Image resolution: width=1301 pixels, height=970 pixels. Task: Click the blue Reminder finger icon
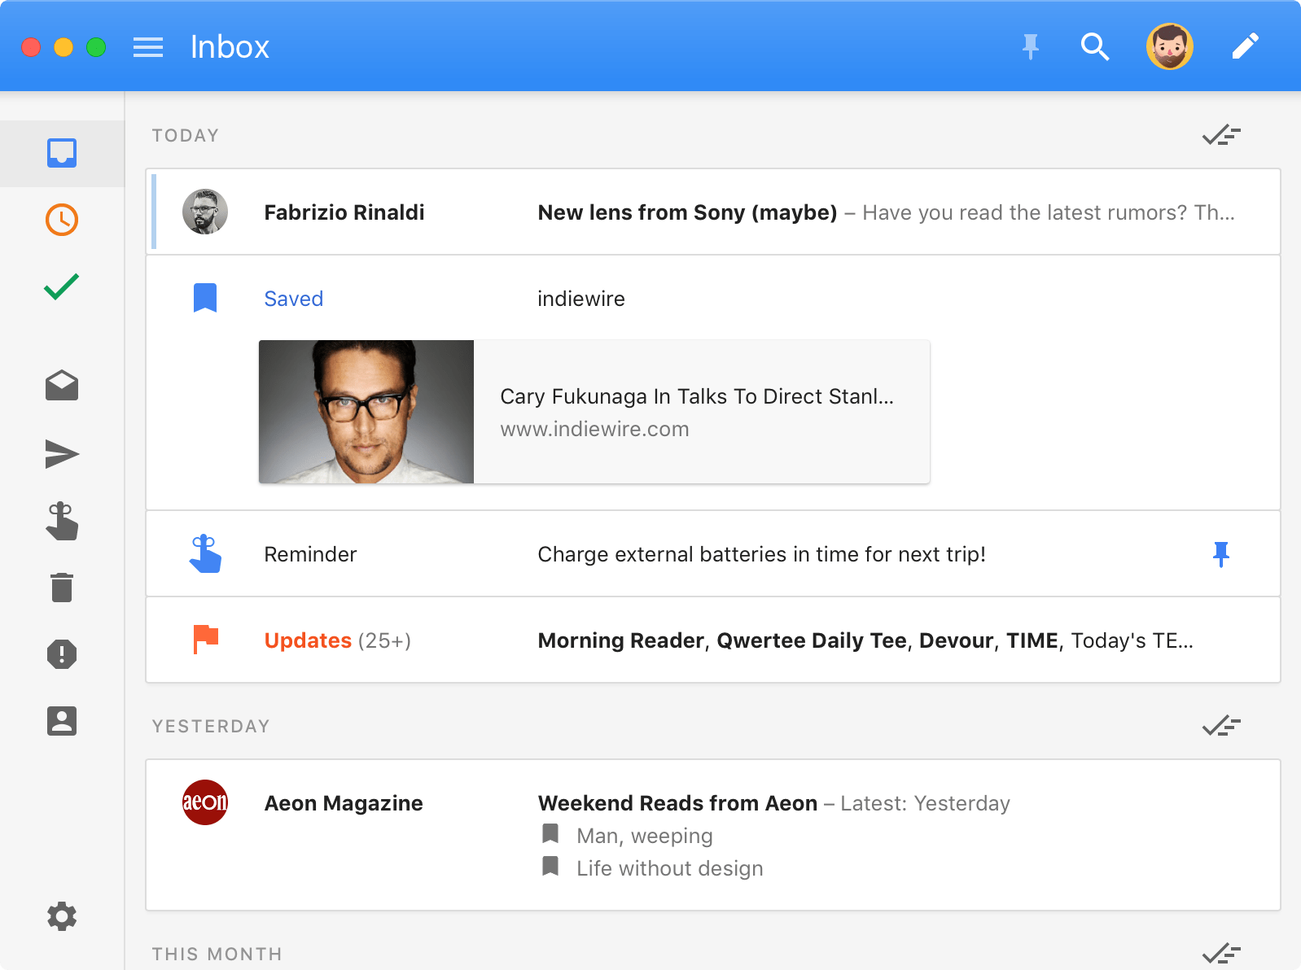pos(205,553)
